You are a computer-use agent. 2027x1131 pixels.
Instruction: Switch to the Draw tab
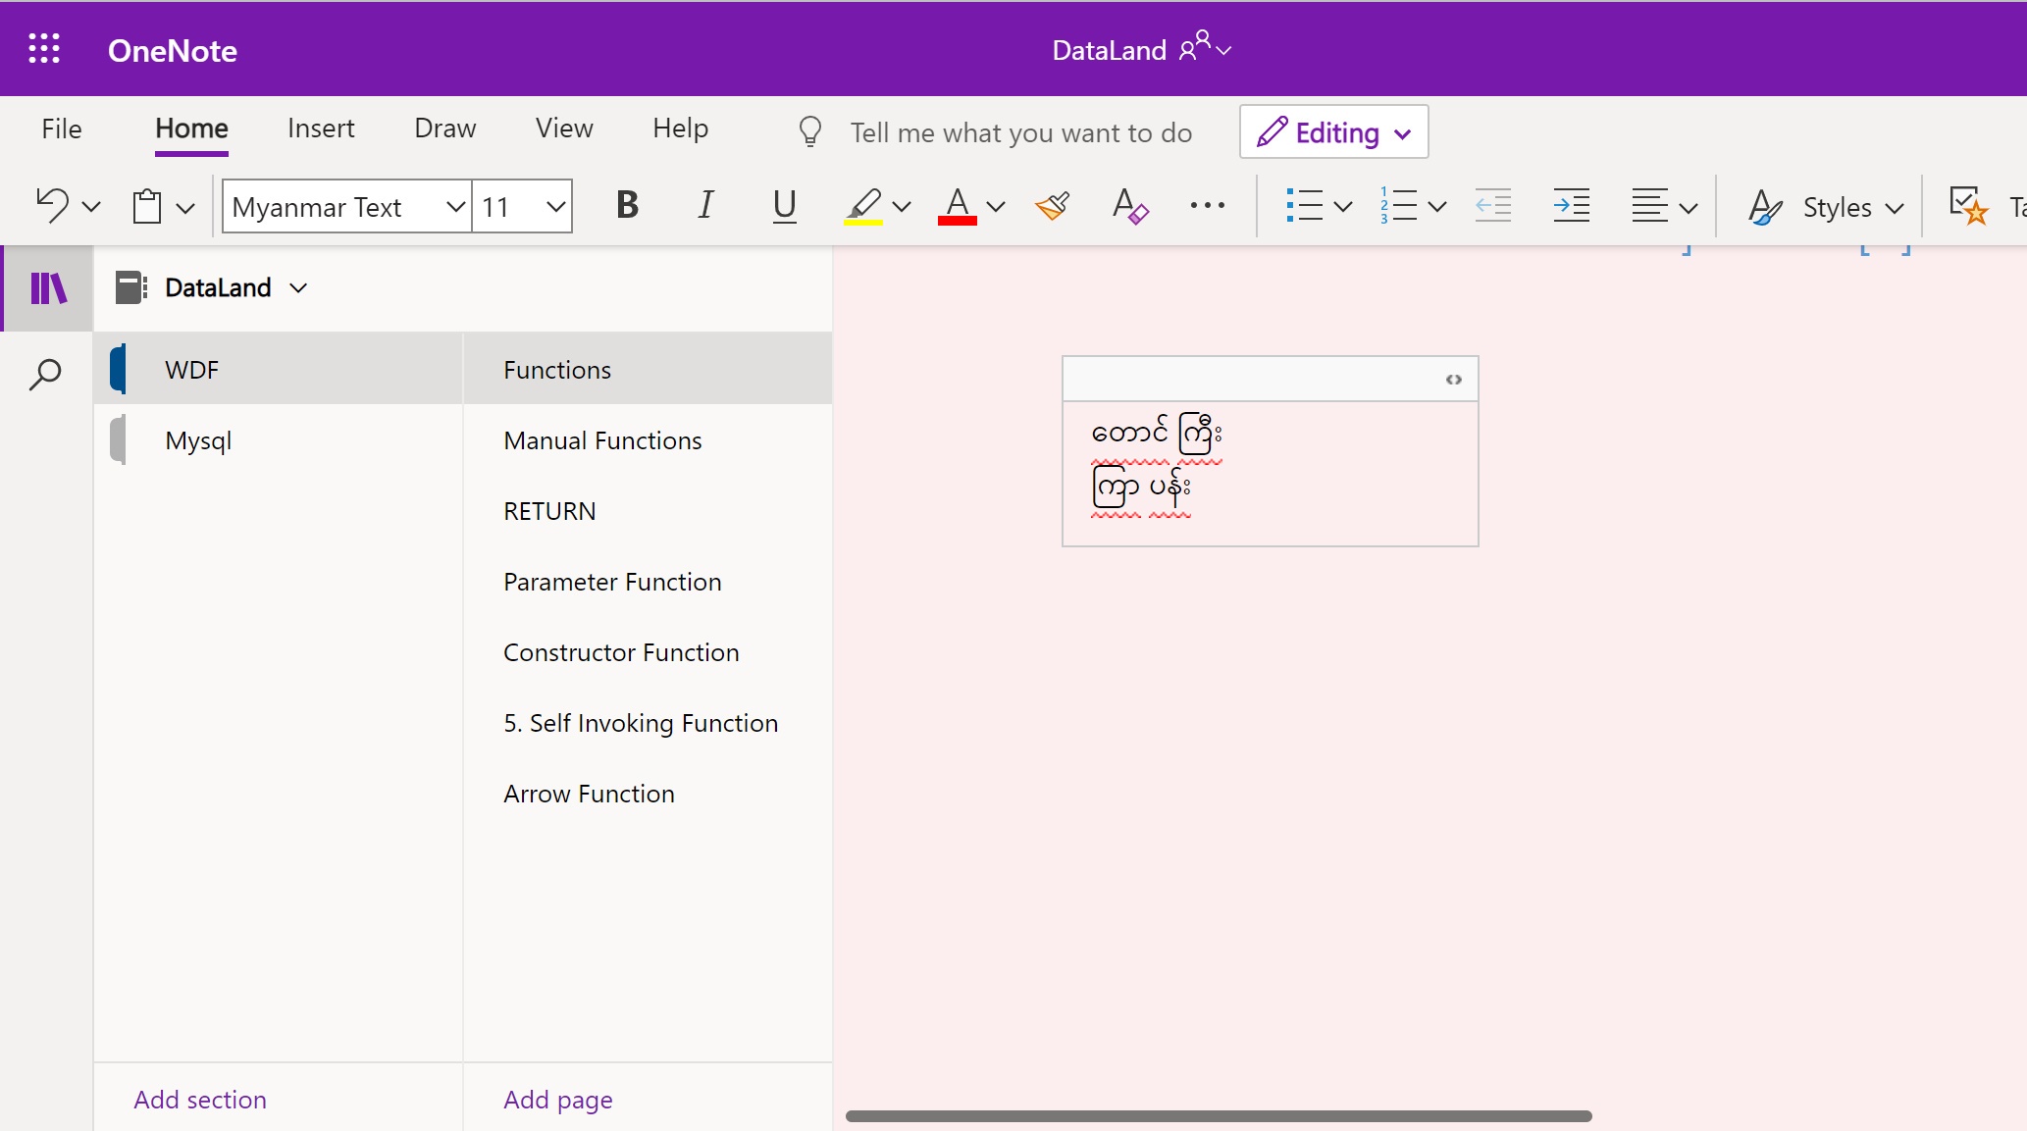445,129
